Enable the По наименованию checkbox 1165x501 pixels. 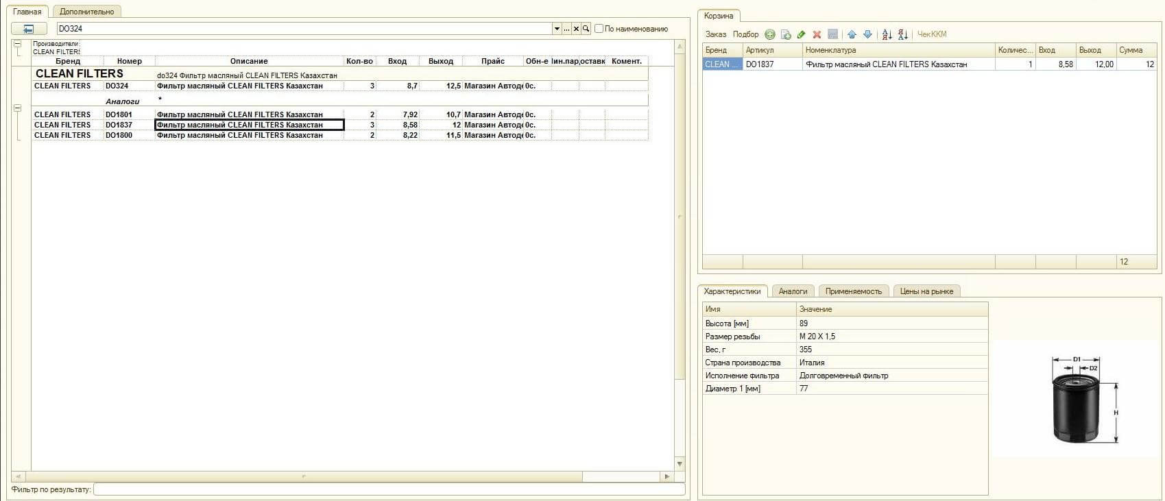coord(599,29)
